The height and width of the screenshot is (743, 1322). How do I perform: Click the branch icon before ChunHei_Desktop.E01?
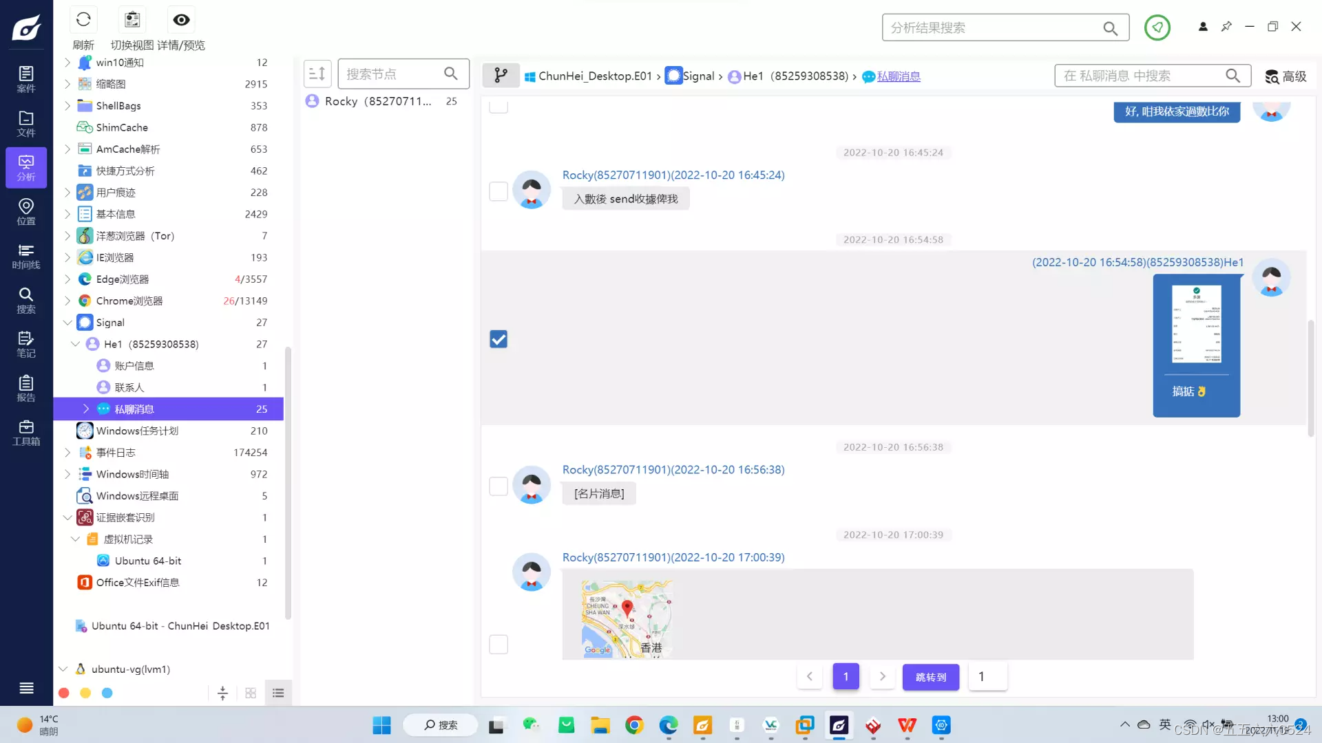pos(501,75)
